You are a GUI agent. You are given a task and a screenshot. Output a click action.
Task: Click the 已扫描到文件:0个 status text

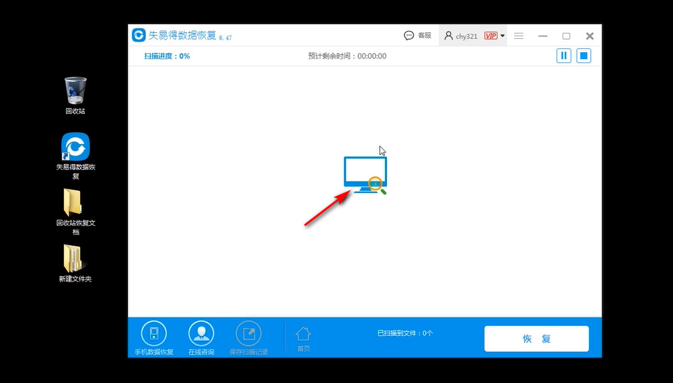[x=404, y=333]
